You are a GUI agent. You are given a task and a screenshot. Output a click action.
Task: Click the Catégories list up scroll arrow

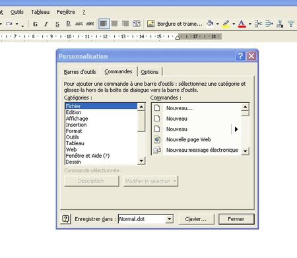(141, 107)
